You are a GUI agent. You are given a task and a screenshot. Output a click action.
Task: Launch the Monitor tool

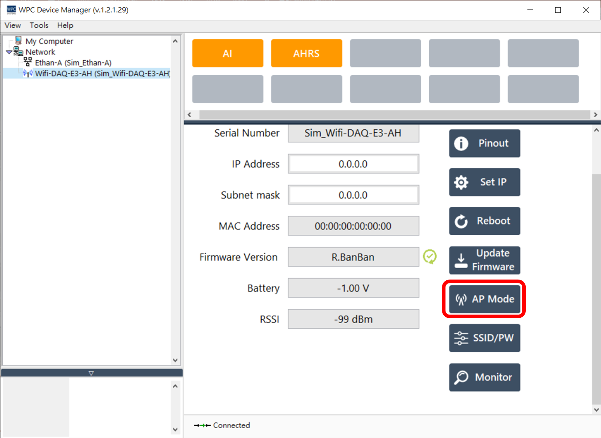click(484, 377)
